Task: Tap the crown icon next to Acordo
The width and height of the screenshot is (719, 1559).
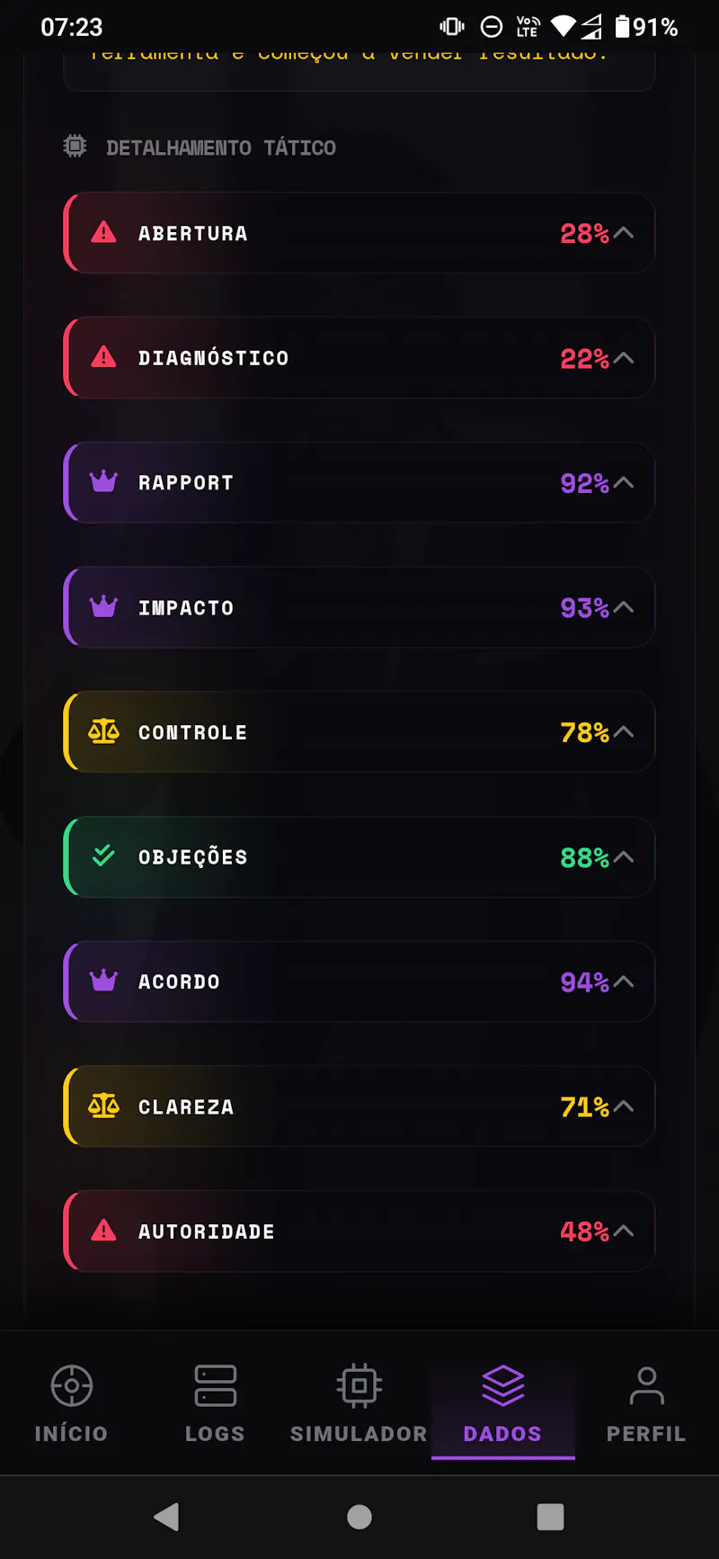Action: click(x=104, y=981)
